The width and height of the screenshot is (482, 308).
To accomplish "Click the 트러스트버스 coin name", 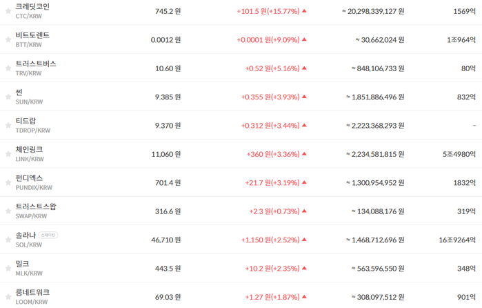I will coord(36,64).
